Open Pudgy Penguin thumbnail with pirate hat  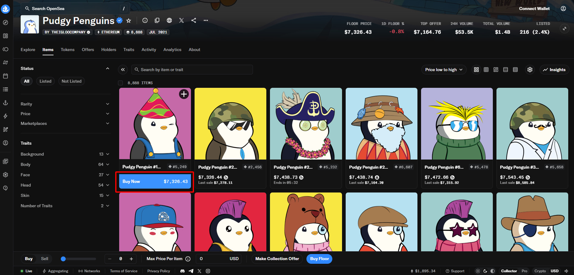[306, 124]
